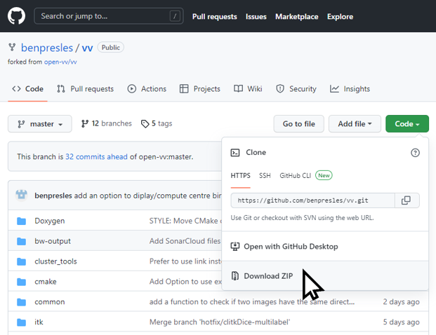The height and width of the screenshot is (335, 436).
Task: Open the cmake folder
Action: pyautogui.click(x=46, y=282)
